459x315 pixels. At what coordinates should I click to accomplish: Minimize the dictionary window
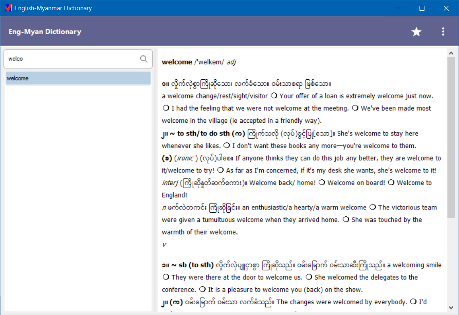click(398, 8)
